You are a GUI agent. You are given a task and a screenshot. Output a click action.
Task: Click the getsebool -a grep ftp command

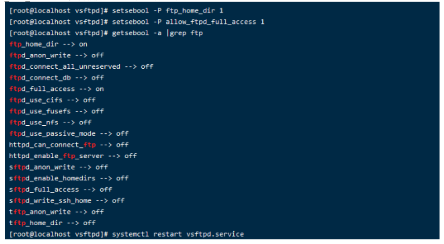click(158, 33)
